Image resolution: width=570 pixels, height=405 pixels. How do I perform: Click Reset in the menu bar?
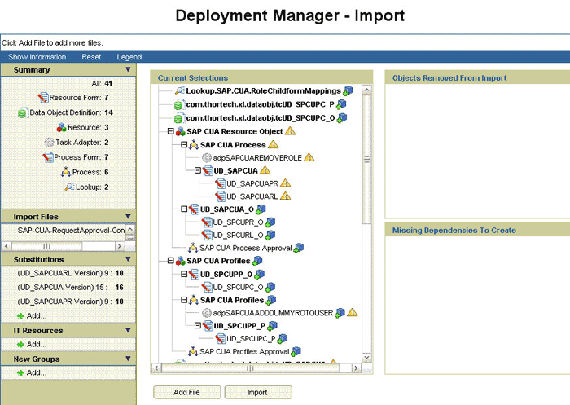[91, 57]
